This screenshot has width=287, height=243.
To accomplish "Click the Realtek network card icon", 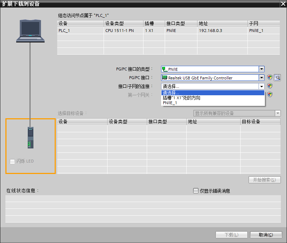I will [165, 78].
